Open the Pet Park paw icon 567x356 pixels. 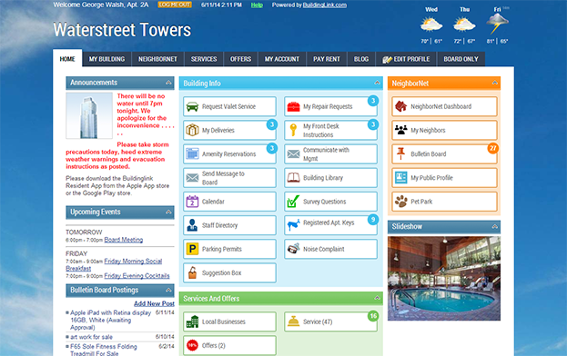click(400, 202)
